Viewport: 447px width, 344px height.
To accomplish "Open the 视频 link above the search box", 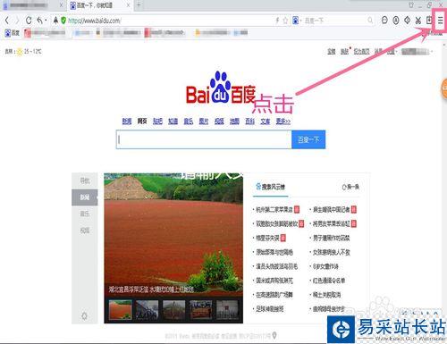I will click(219, 122).
